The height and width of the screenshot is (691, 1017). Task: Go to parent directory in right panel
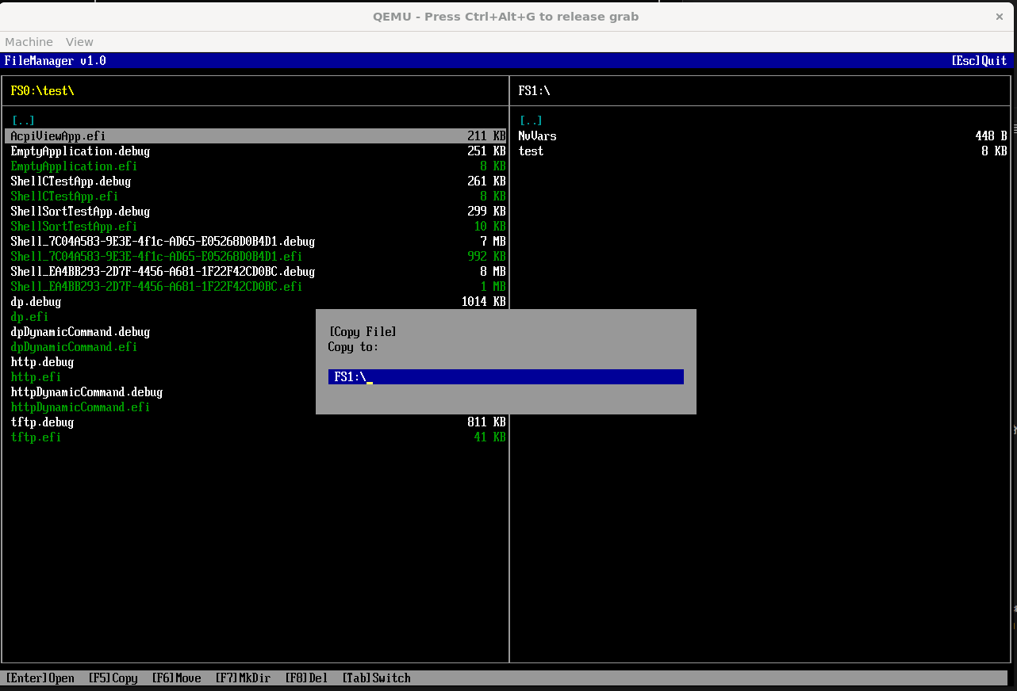click(x=531, y=120)
